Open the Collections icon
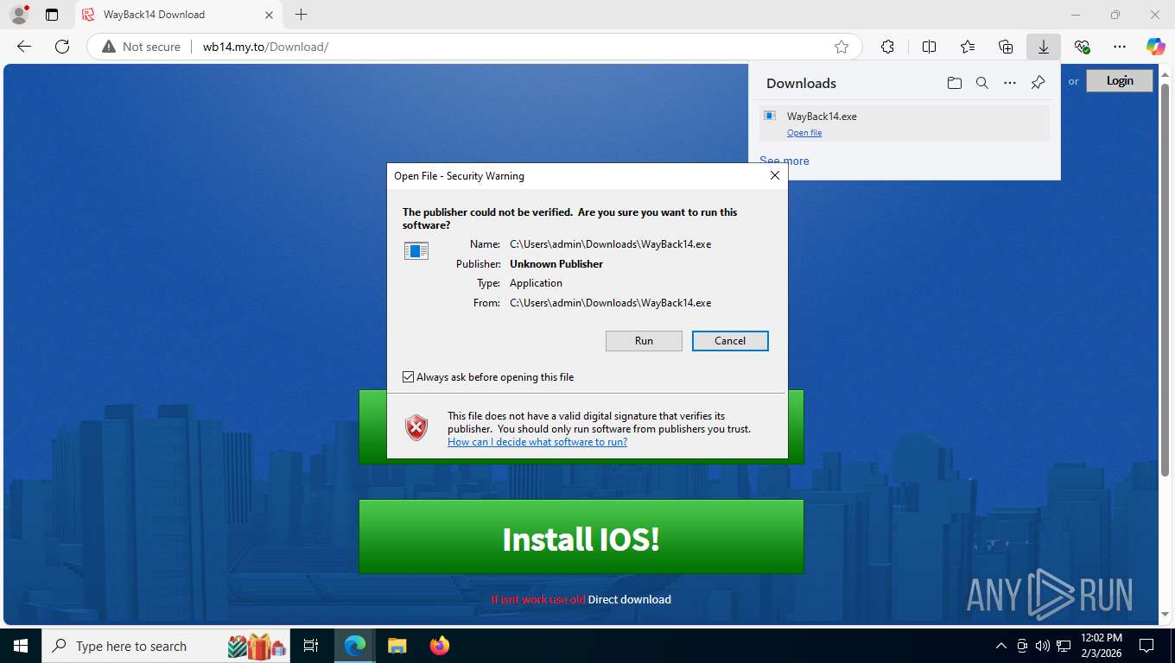Image resolution: width=1175 pixels, height=663 pixels. [1006, 47]
